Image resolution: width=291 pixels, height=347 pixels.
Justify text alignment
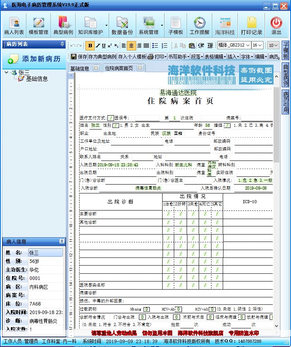[x=146, y=46]
